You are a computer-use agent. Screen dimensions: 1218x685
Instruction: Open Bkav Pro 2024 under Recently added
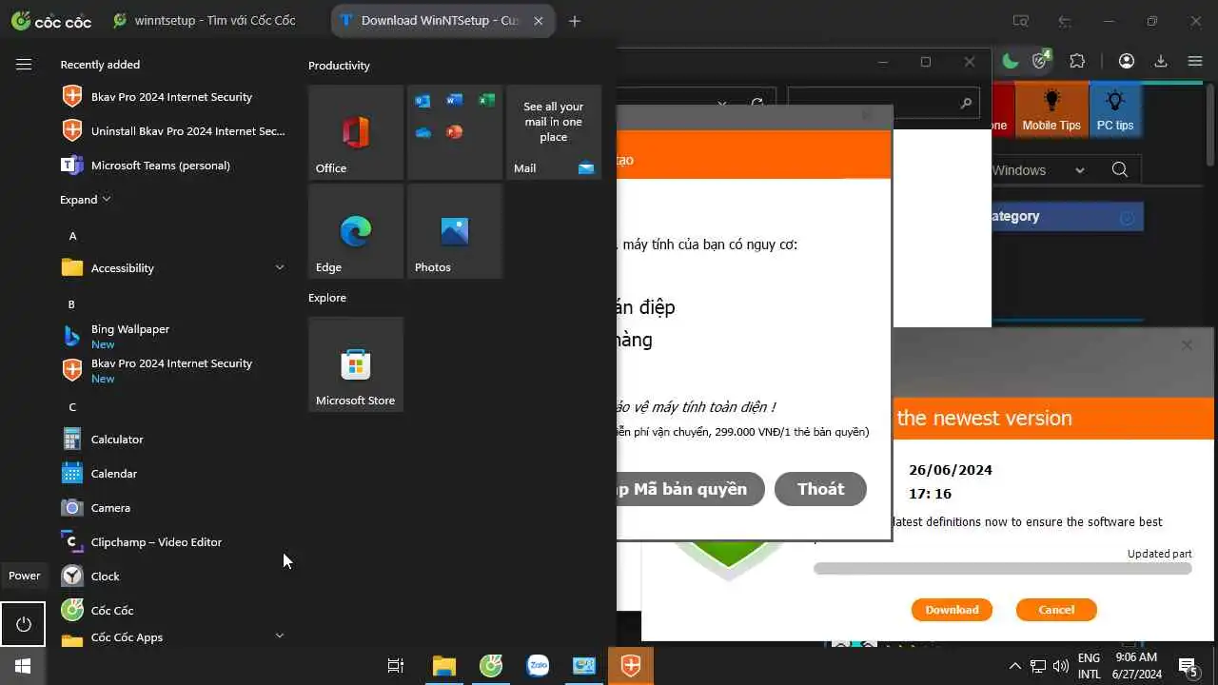pos(171,97)
